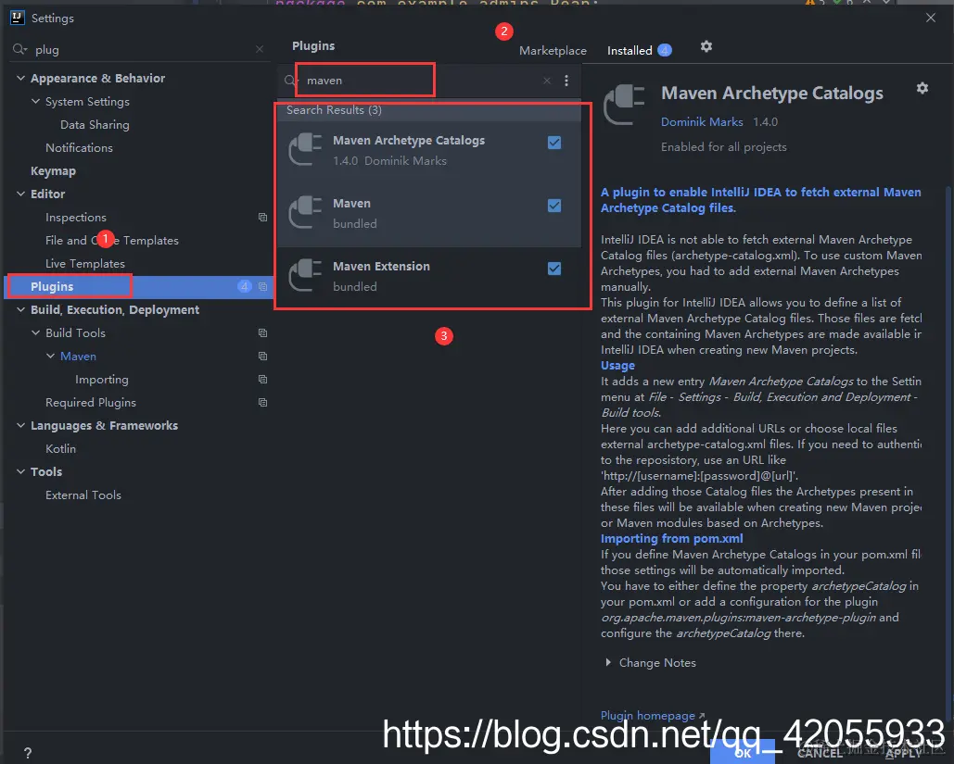Click project-level icon beside Importing
Image resolution: width=954 pixels, height=764 pixels.
pos(263,379)
